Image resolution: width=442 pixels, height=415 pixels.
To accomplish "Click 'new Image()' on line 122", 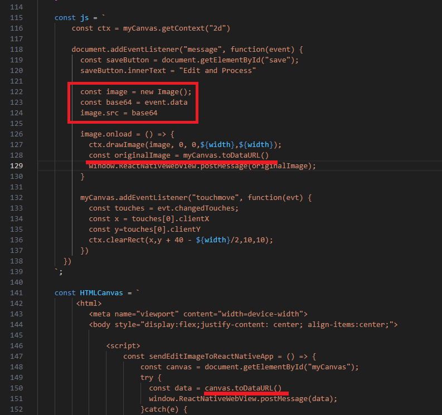I will (164, 92).
